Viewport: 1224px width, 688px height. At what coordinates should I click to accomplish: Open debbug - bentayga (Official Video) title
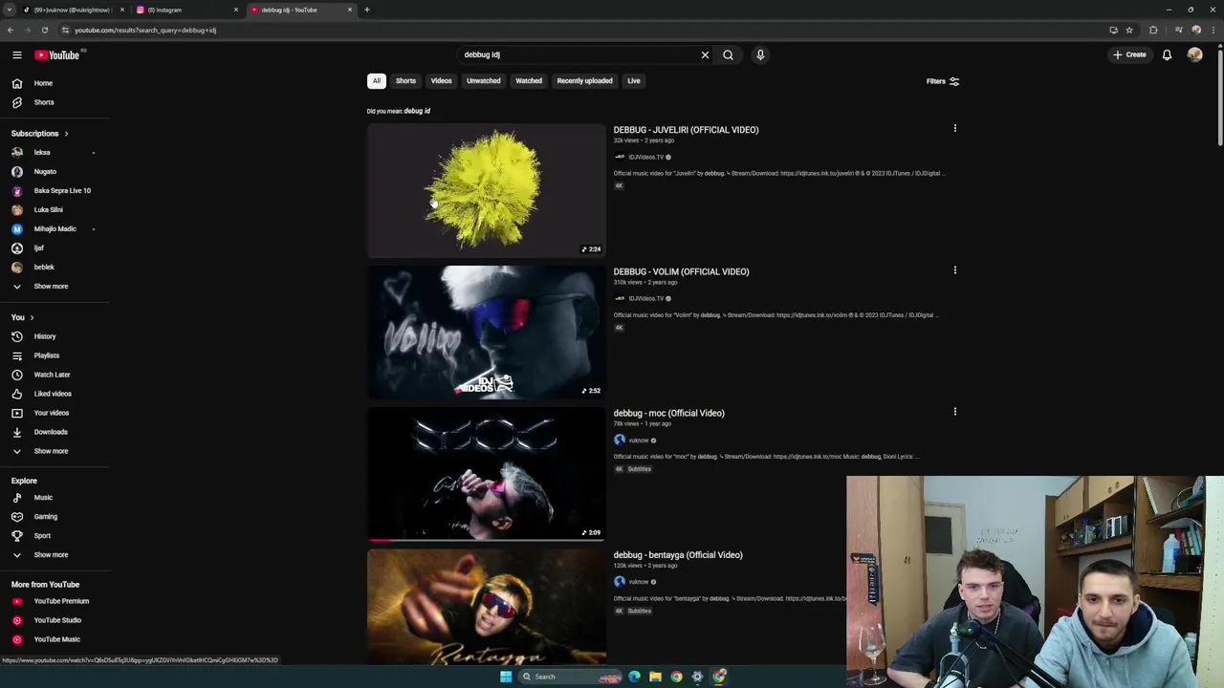pos(677,555)
